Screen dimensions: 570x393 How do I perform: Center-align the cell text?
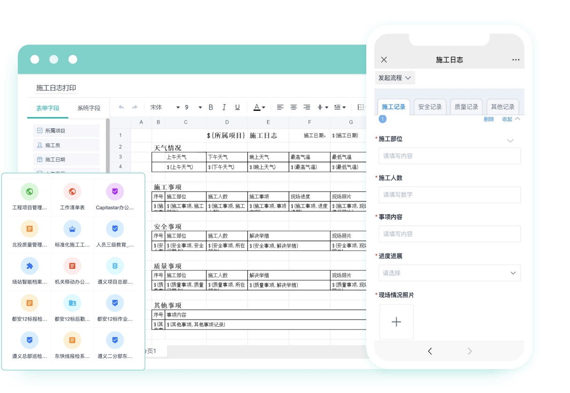293,107
